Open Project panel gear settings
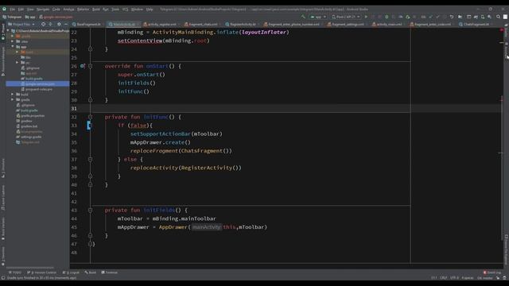 pos(59,24)
